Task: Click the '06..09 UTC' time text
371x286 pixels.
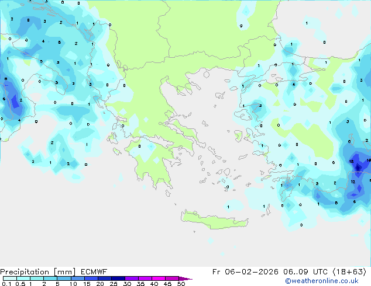Action: [305, 272]
